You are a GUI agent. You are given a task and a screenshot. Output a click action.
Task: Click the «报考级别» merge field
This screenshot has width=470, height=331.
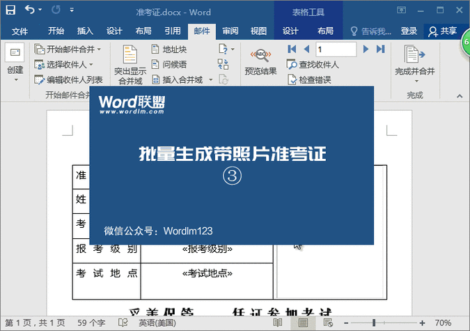click(207, 249)
